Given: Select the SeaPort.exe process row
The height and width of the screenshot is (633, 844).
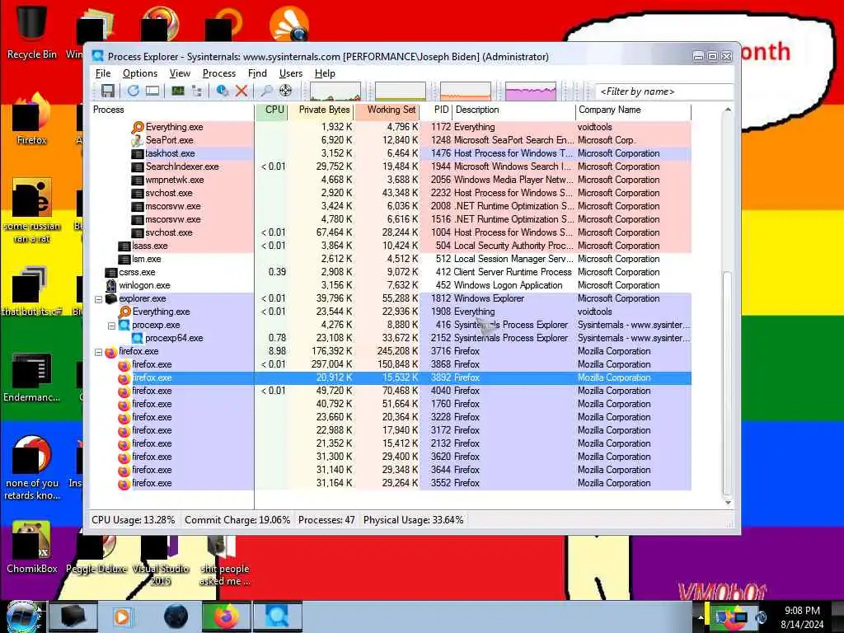Looking at the screenshot, I should click(391, 140).
